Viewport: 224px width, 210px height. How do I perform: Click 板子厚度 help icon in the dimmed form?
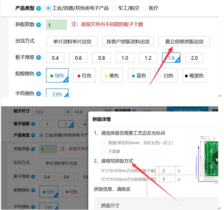(x=33, y=177)
